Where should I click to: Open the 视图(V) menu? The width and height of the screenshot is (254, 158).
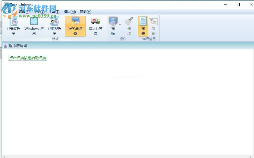39,12
